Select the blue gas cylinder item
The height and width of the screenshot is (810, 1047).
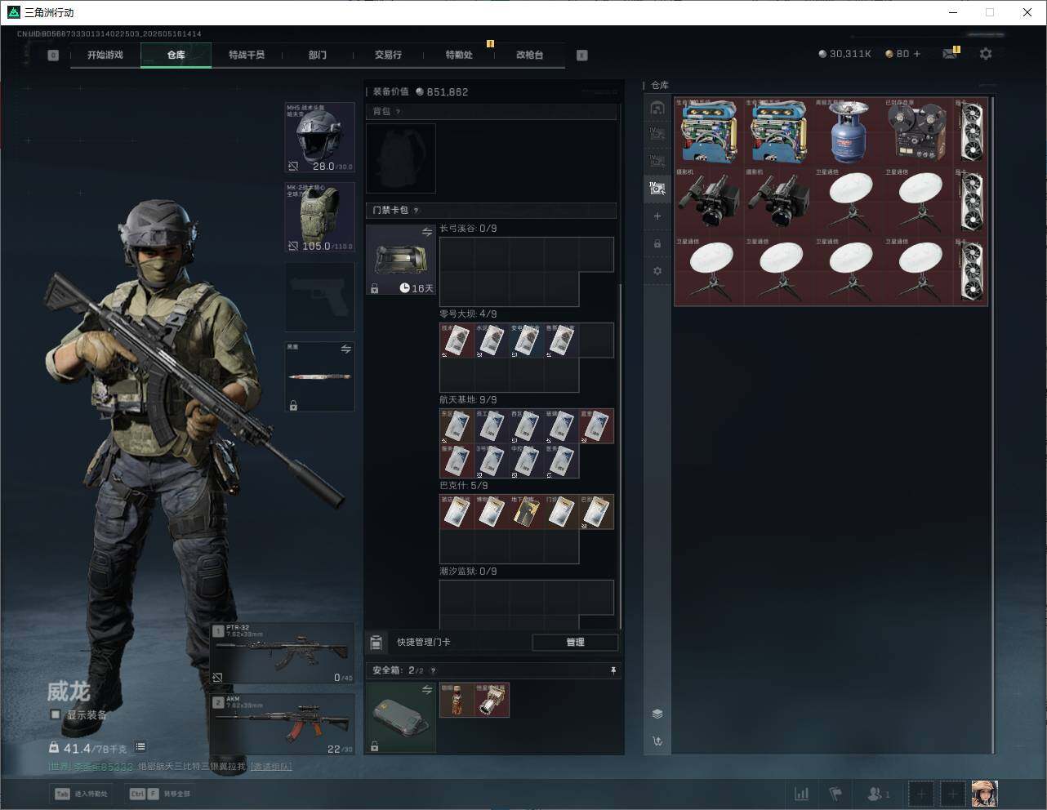coord(849,132)
